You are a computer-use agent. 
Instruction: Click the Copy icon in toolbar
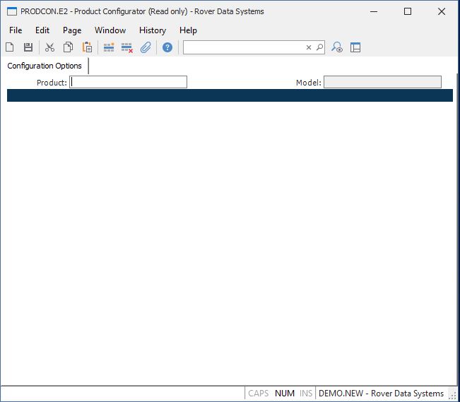pyautogui.click(x=69, y=47)
